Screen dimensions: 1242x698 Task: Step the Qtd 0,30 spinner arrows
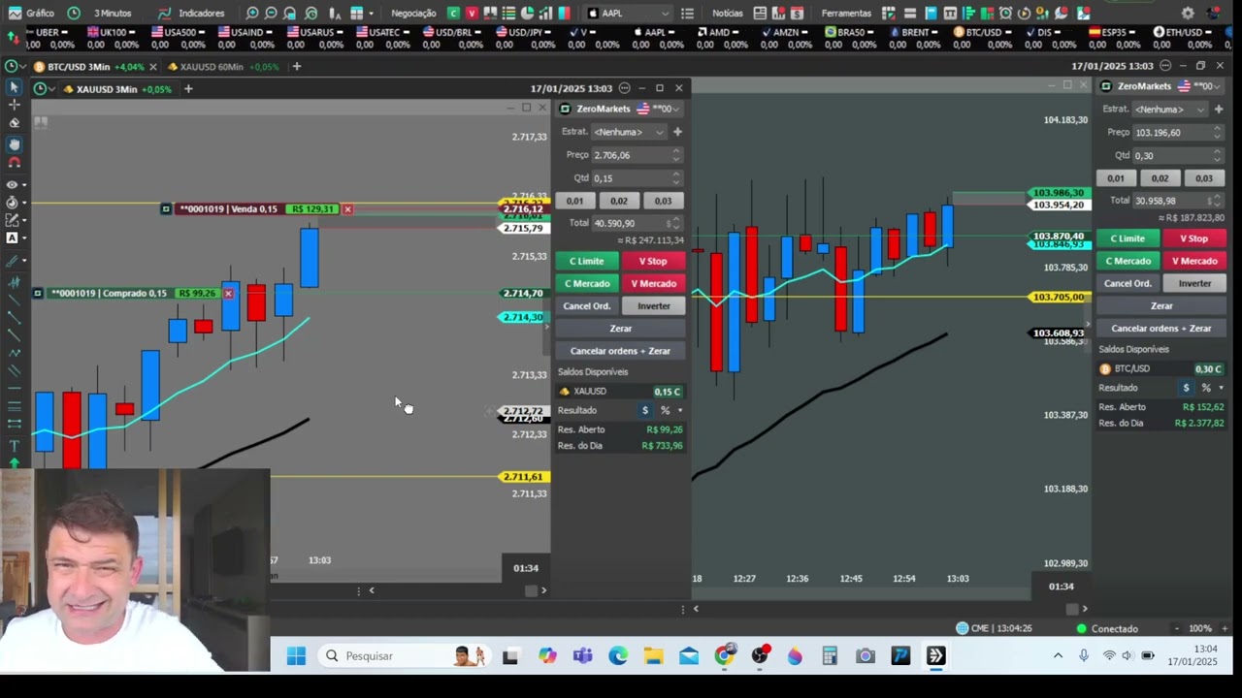coord(1217,155)
